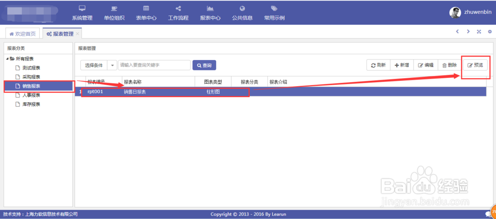This screenshot has width=496, height=219.
Task: Open the chat bubble icon at bottom right
Action: click(x=488, y=214)
